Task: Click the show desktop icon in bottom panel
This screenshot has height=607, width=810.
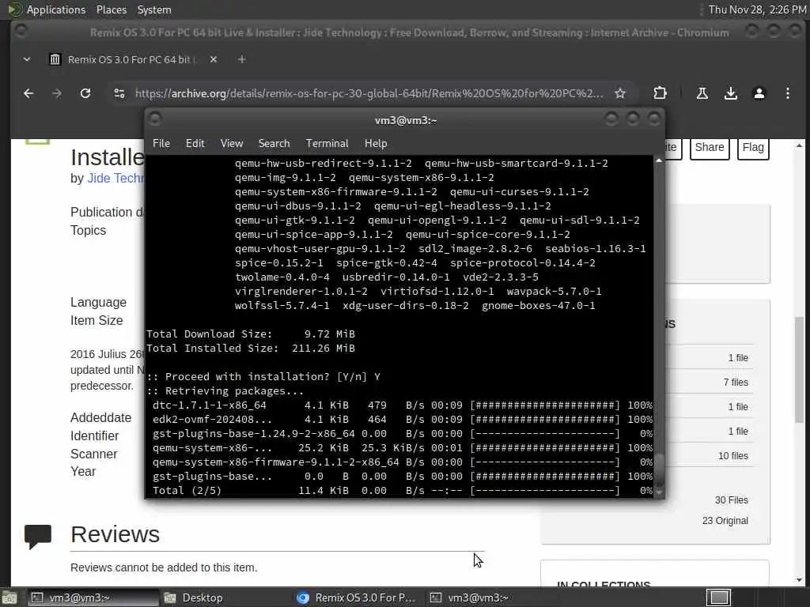Action: pos(9,598)
